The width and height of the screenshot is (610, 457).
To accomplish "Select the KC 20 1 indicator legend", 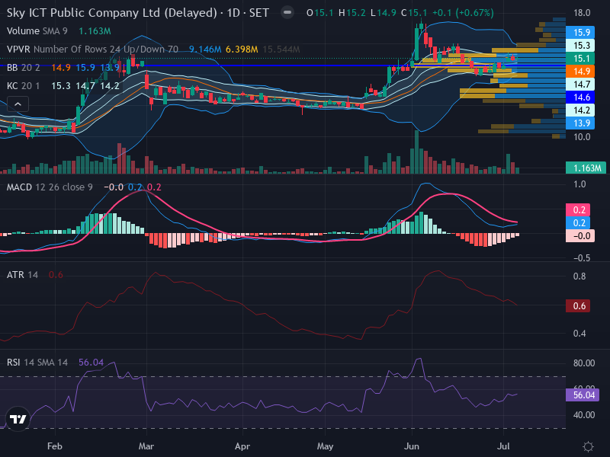I will pyautogui.click(x=24, y=86).
